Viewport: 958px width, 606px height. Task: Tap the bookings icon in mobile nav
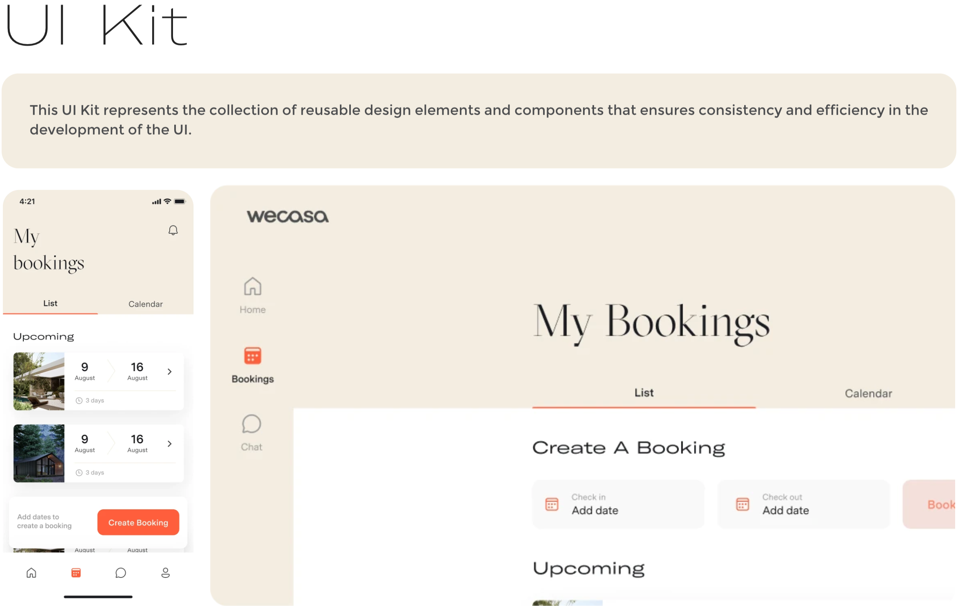(x=76, y=573)
